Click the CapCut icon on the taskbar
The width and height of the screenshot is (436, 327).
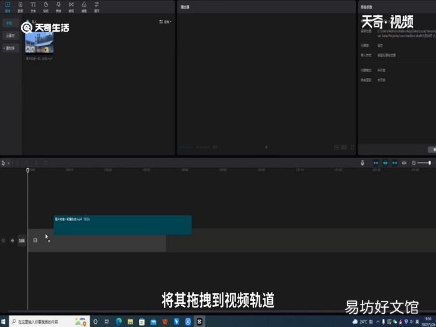click(x=199, y=322)
